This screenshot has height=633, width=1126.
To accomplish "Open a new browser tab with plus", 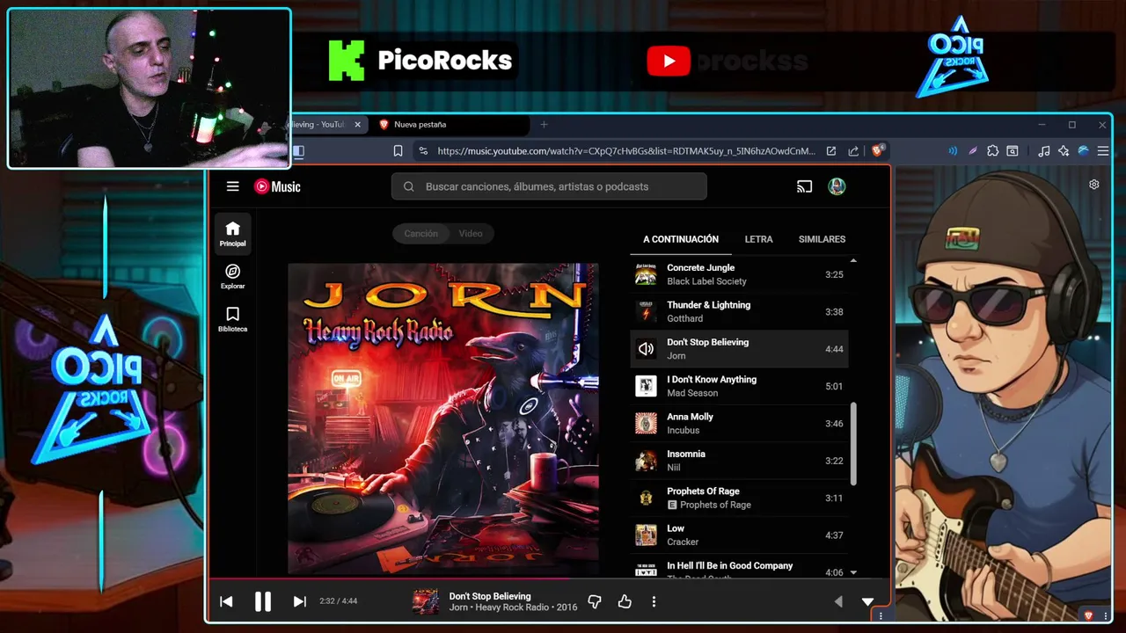I will pyautogui.click(x=544, y=125).
